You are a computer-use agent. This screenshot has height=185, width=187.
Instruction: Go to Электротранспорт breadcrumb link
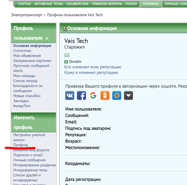pos(27,15)
